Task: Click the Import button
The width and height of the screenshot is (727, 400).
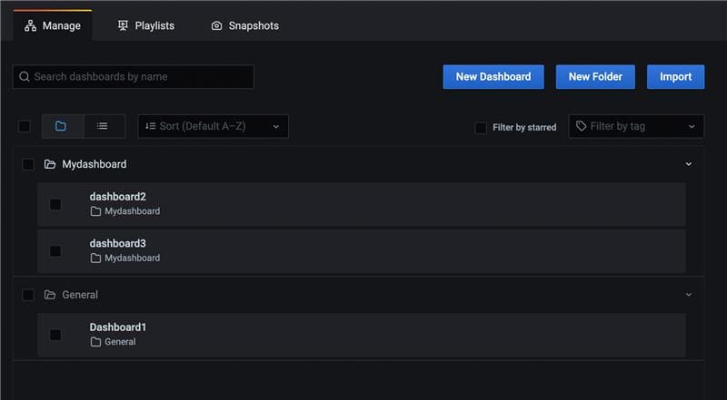Action: (x=675, y=77)
